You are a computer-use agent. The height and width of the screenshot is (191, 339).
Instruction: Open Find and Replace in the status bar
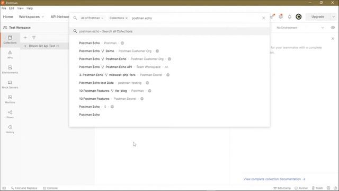(24, 188)
